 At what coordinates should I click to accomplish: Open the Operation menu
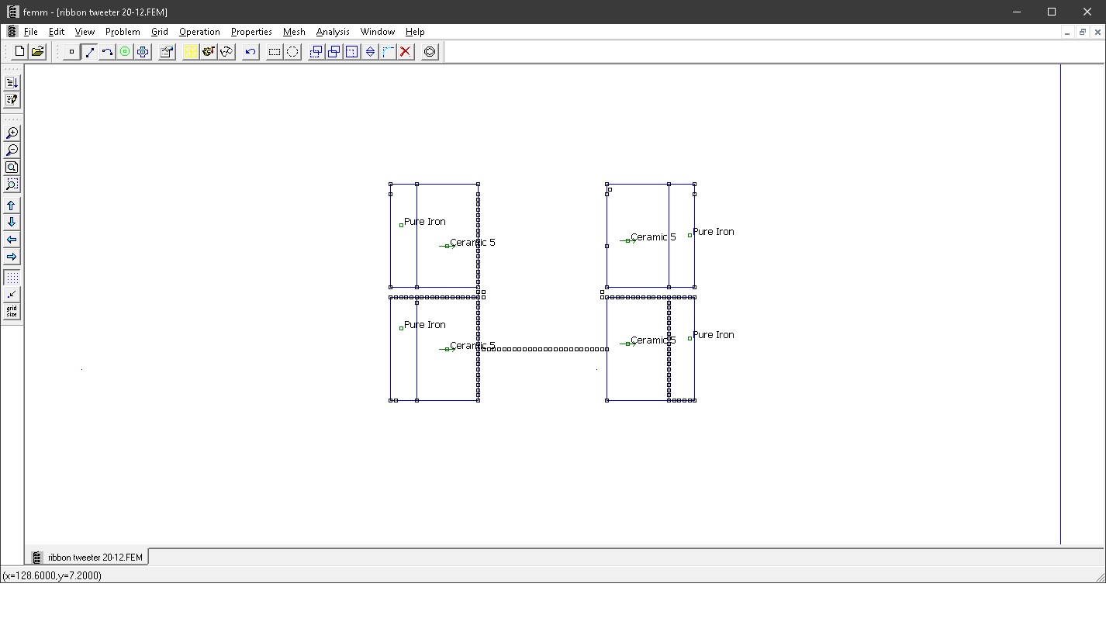coord(199,32)
